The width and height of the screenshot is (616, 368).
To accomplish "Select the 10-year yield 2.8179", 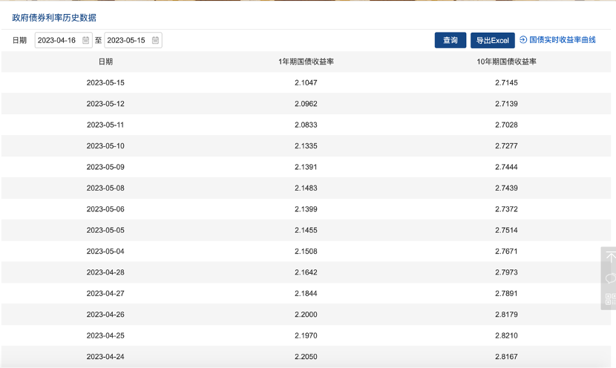I will point(506,315).
